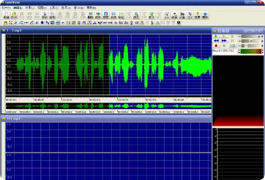Select the Cut (剪切) scissors icon
This screenshot has height=180, width=265.
tap(45, 15)
